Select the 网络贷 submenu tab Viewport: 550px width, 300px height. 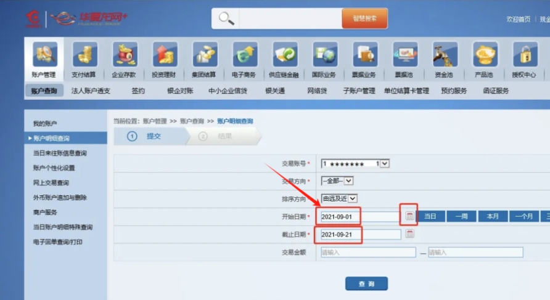(317, 91)
